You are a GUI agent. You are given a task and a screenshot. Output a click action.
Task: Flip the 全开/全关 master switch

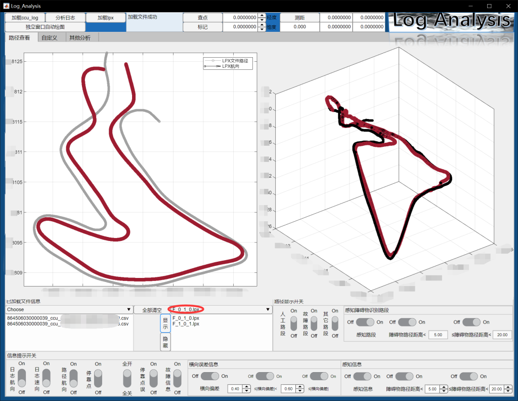tap(127, 377)
